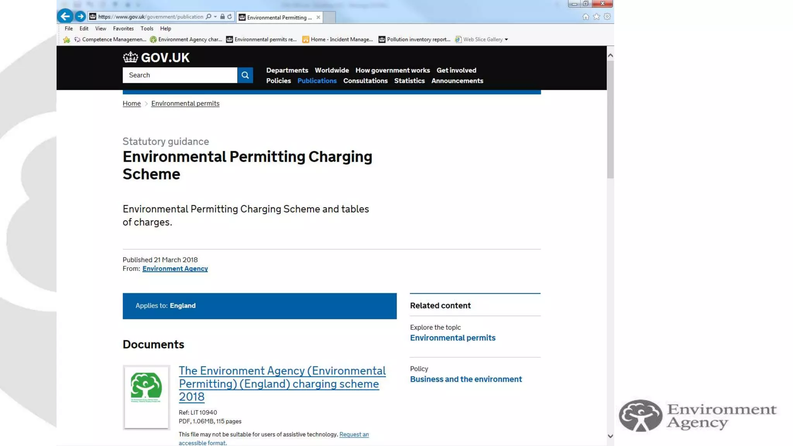Open the browser Home icon
This screenshot has width=793, height=446.
pyautogui.click(x=585, y=17)
